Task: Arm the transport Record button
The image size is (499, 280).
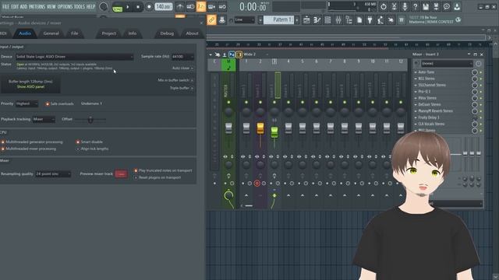Action: 149,7
